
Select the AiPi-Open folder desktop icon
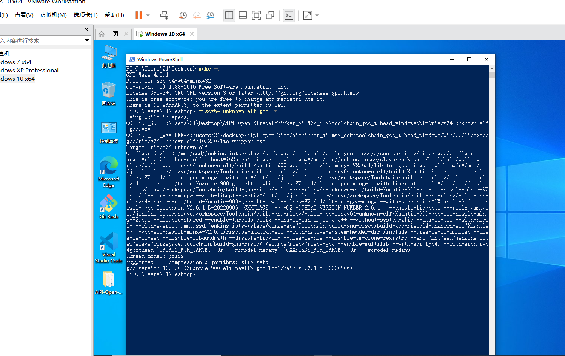109,283
